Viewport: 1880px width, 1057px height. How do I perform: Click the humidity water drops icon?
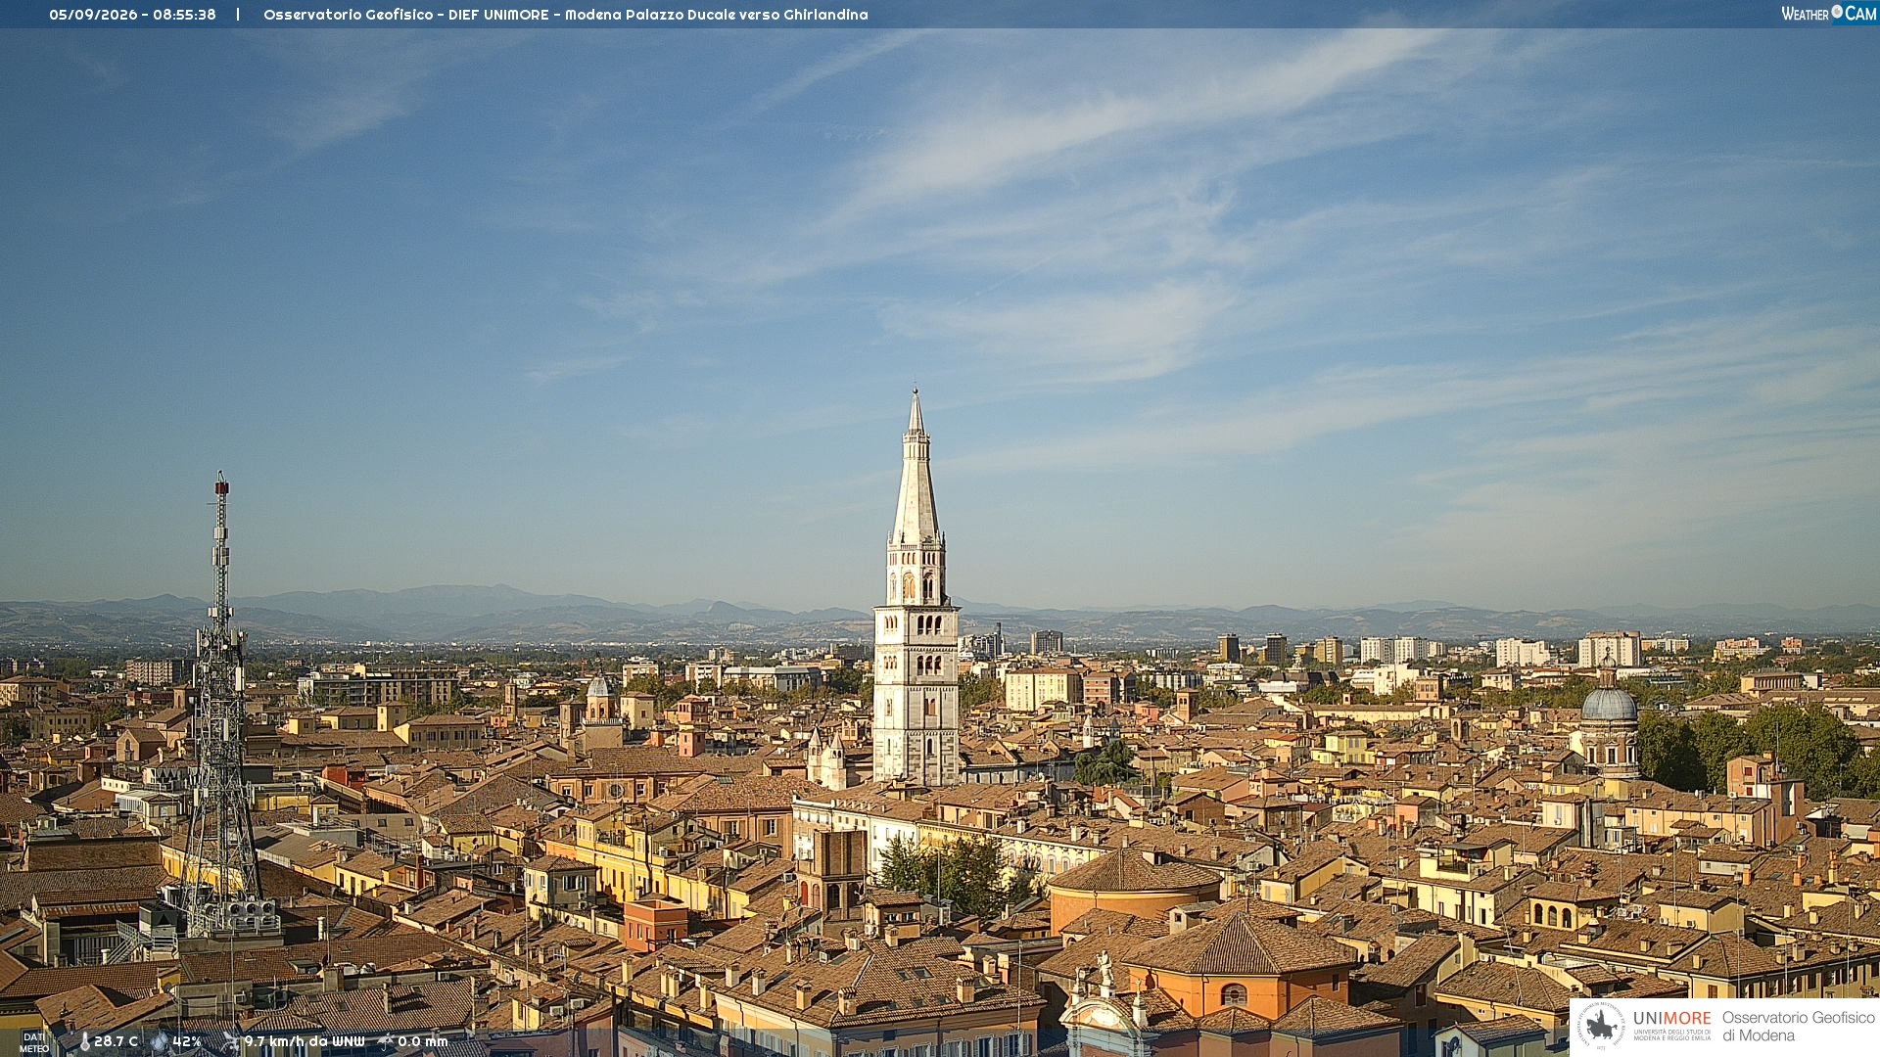160,1041
